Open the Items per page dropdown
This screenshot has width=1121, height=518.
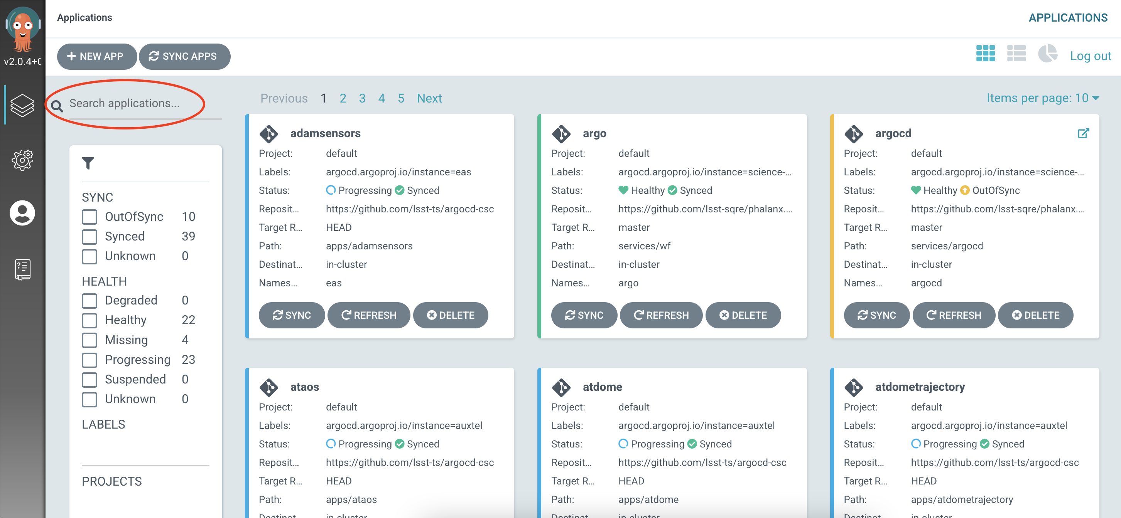pyautogui.click(x=1042, y=98)
